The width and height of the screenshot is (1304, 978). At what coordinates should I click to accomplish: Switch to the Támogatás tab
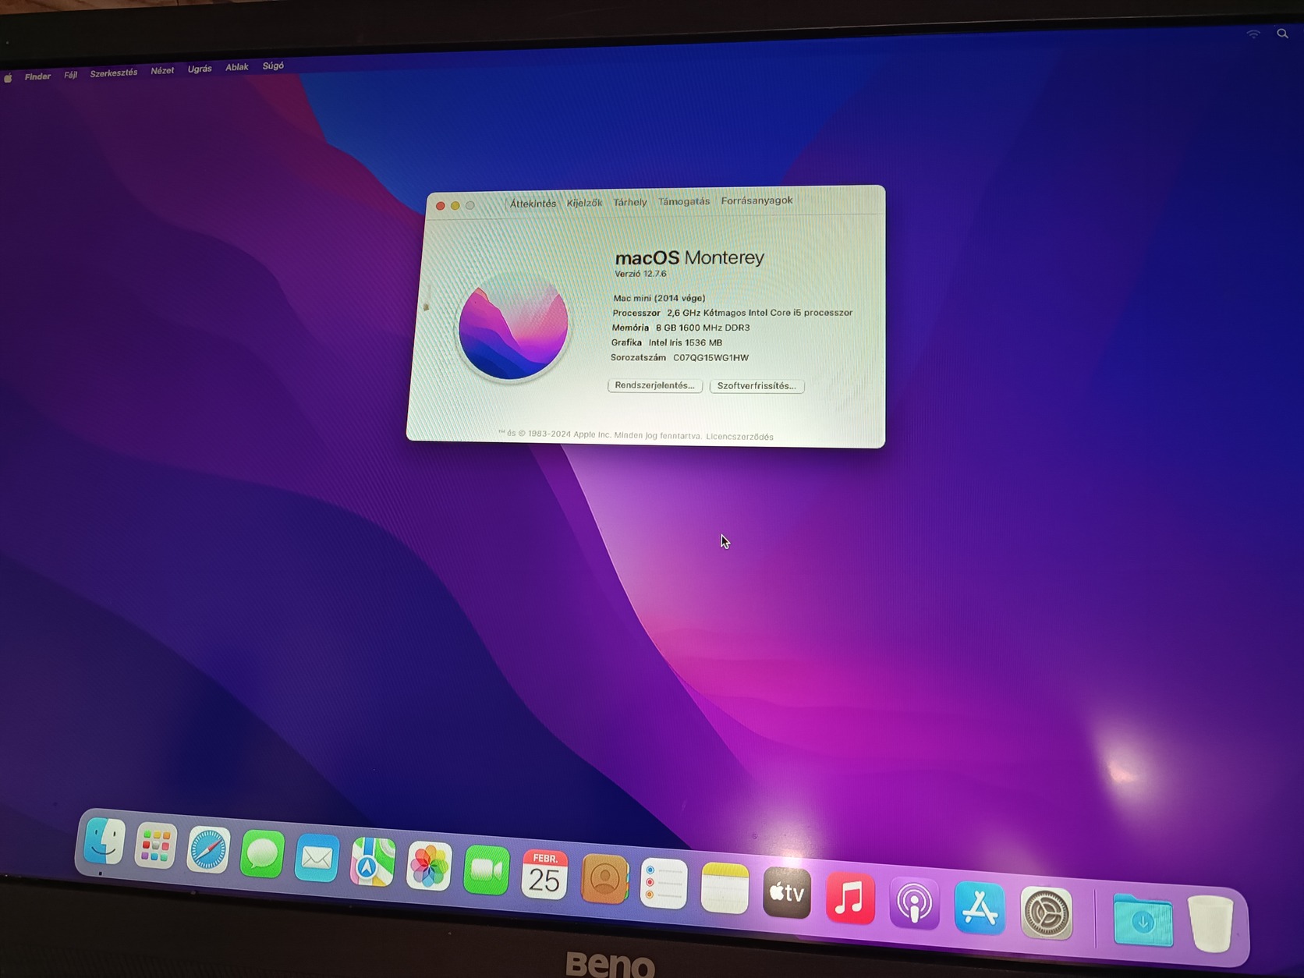pyautogui.click(x=684, y=201)
